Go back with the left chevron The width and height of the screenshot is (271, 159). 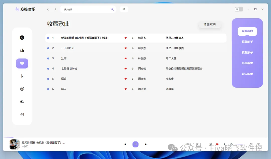point(48,9)
